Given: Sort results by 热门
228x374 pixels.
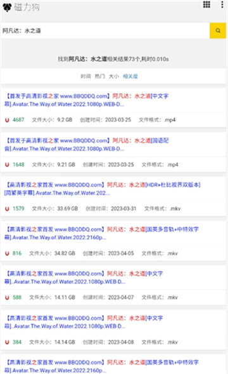Looking at the screenshot, I should point(99,76).
